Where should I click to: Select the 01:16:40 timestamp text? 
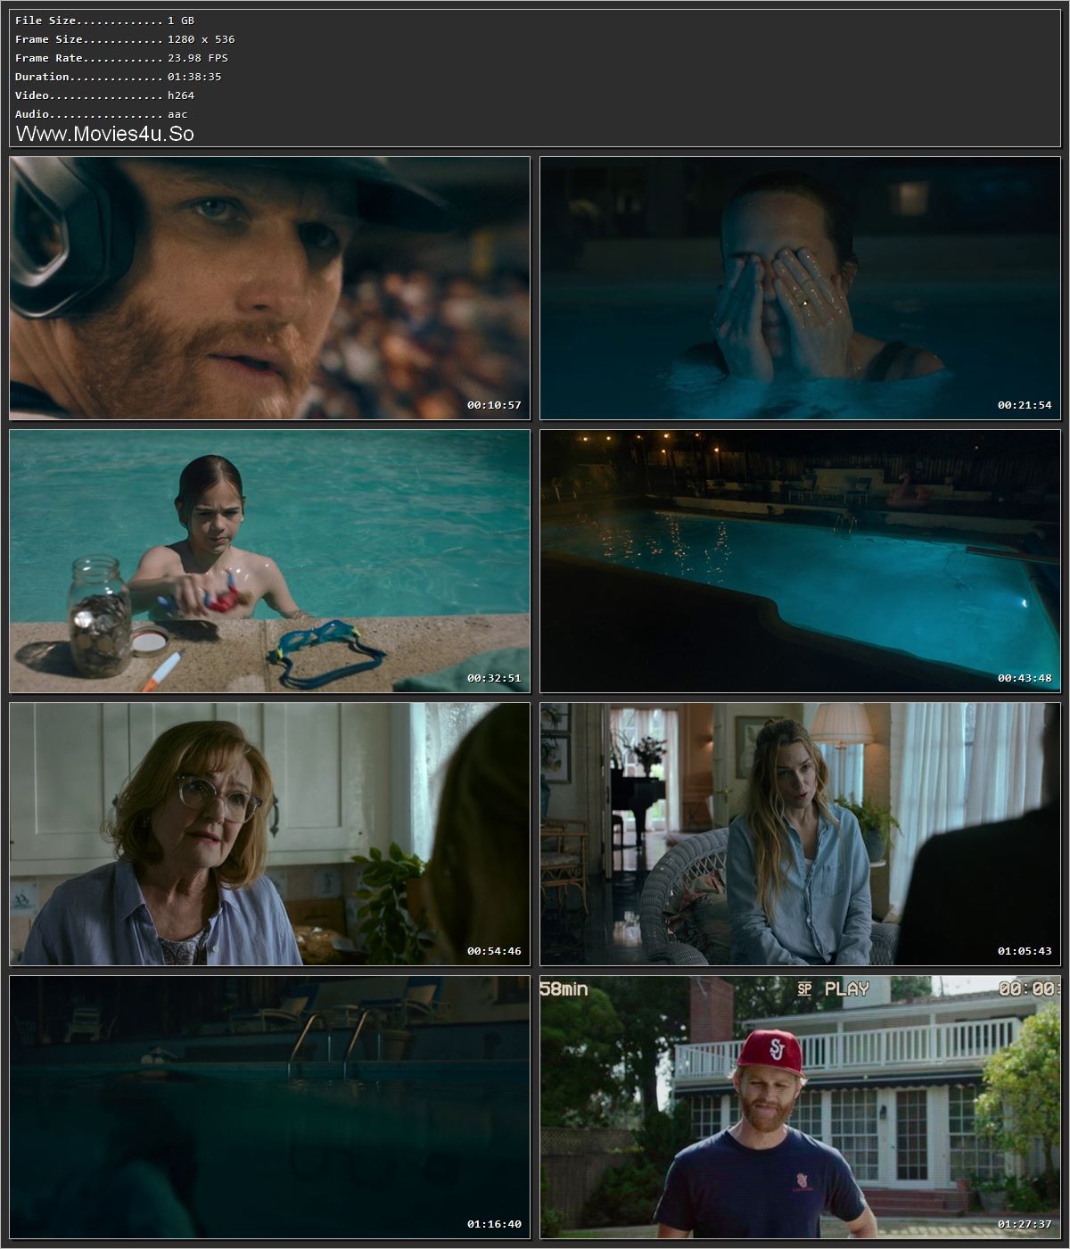tap(494, 1224)
